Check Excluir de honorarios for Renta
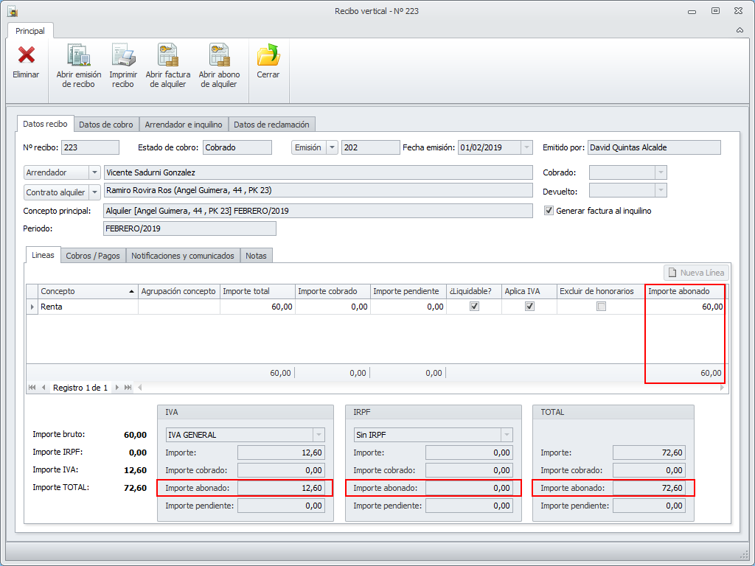The width and height of the screenshot is (755, 566). click(601, 307)
